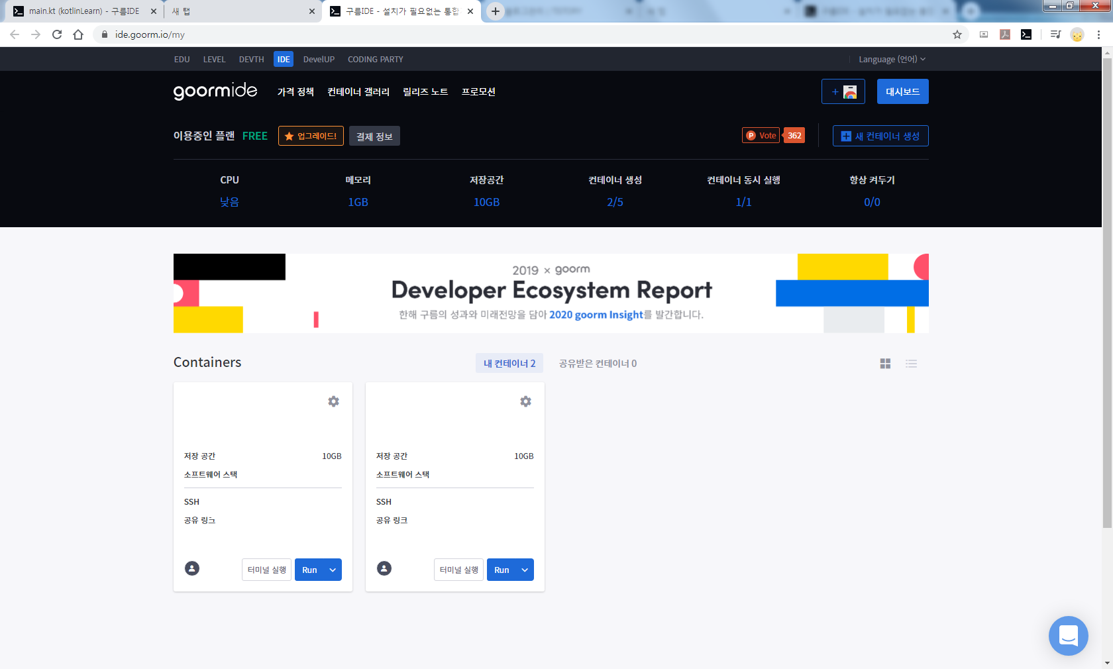The image size is (1113, 669).
Task: Click 공유 링크 on the second container
Action: click(x=392, y=520)
